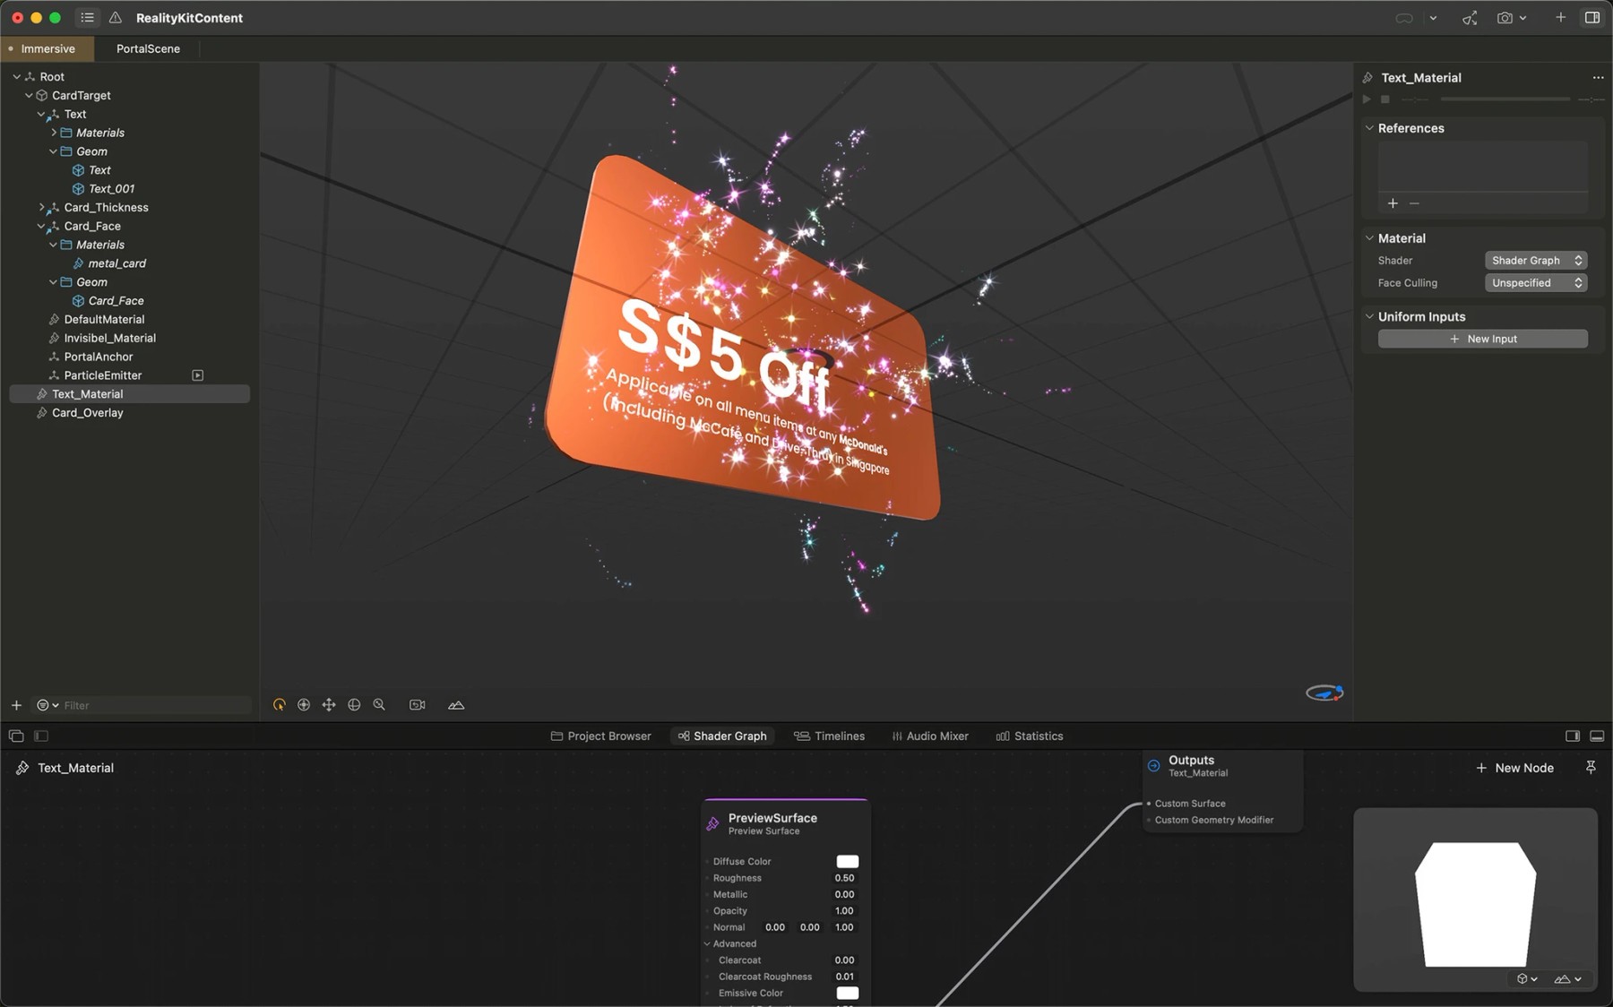This screenshot has width=1613, height=1007.
Task: Open preview environment lighting dropdown
Action: coord(1567,979)
